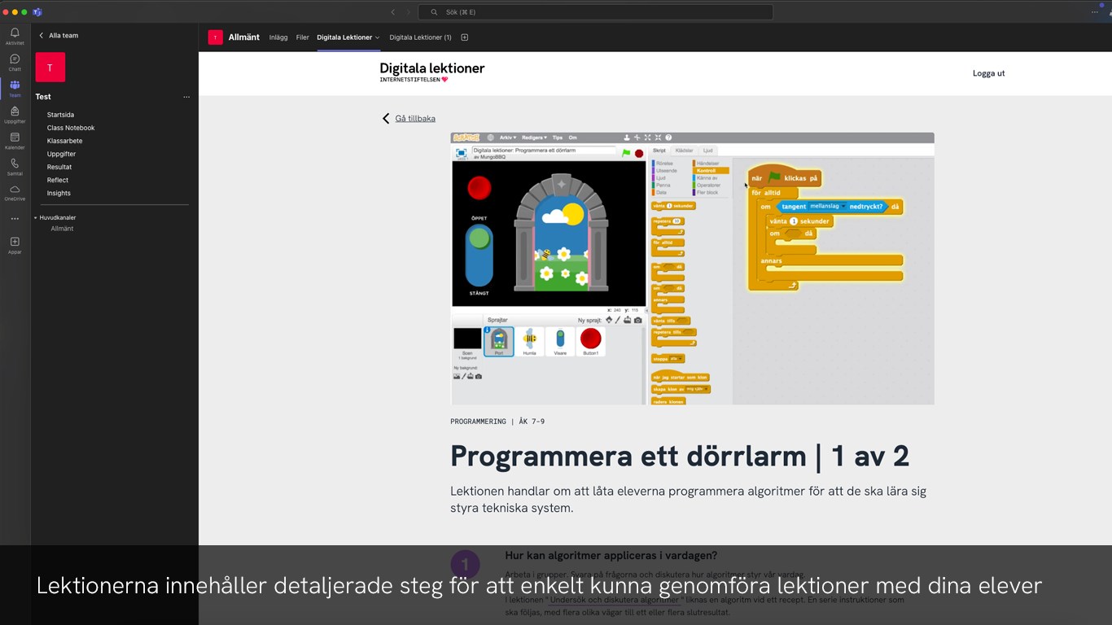Open Reflect
Image resolution: width=1112 pixels, height=625 pixels.
58,180
